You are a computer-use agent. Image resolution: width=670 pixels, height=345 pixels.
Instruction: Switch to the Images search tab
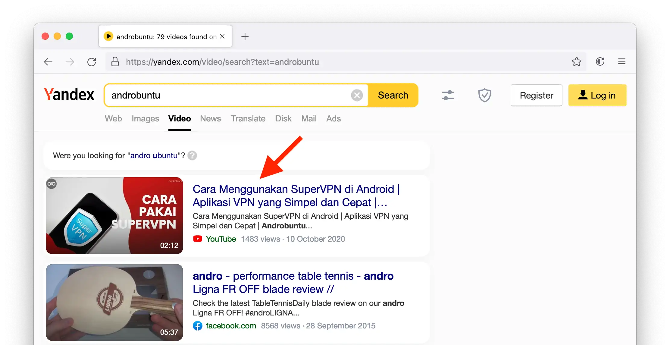(145, 118)
